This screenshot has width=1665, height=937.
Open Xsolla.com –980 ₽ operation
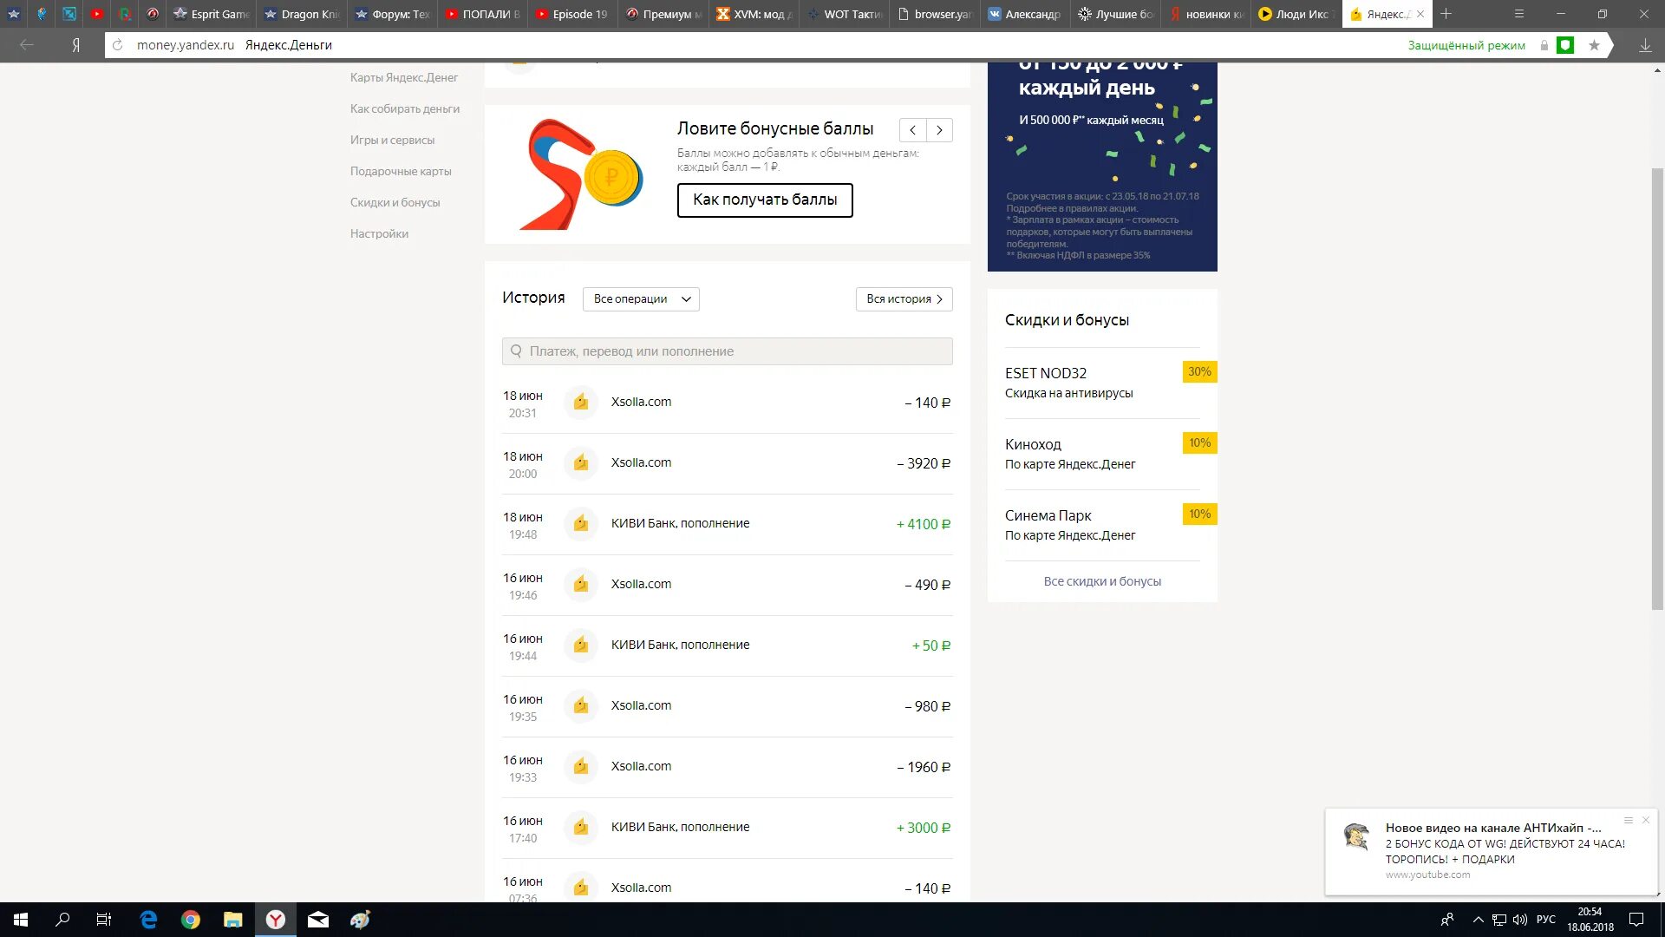(728, 707)
